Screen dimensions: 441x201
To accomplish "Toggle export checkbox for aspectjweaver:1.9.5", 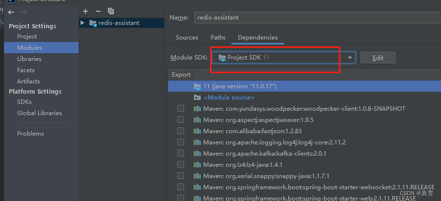I will [181, 120].
